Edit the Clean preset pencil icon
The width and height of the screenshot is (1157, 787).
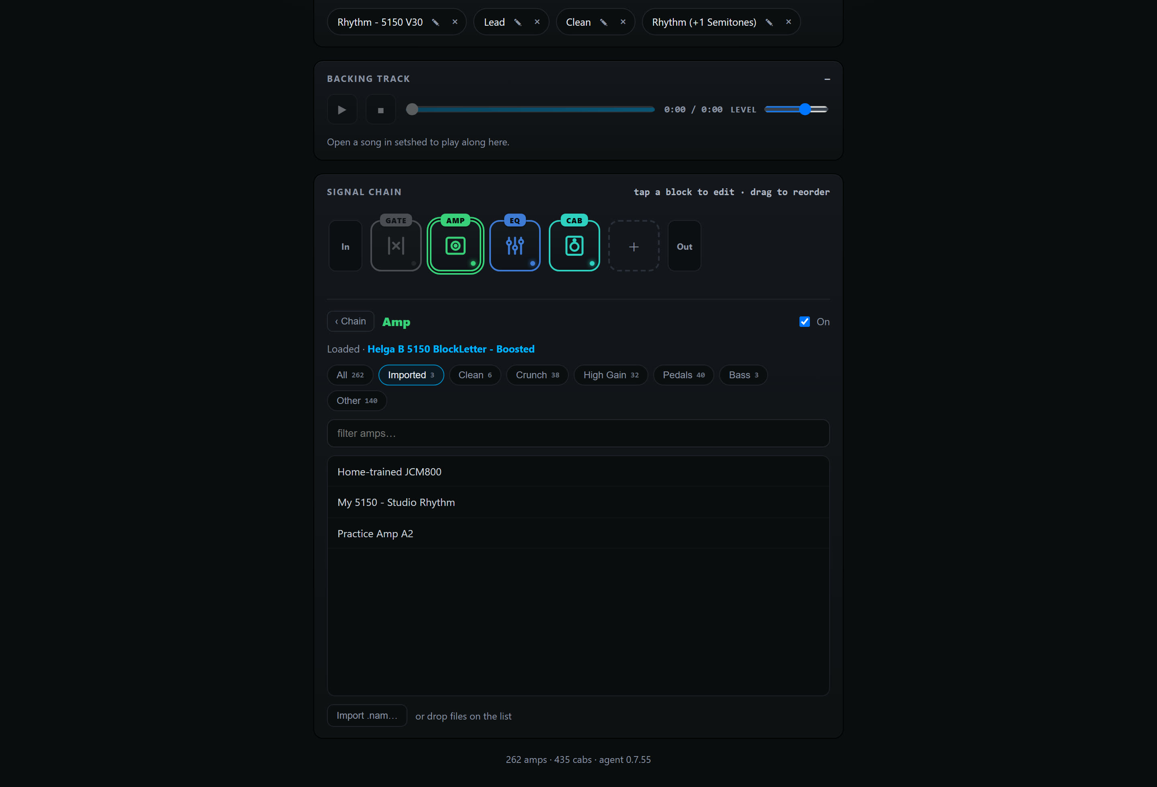point(603,22)
